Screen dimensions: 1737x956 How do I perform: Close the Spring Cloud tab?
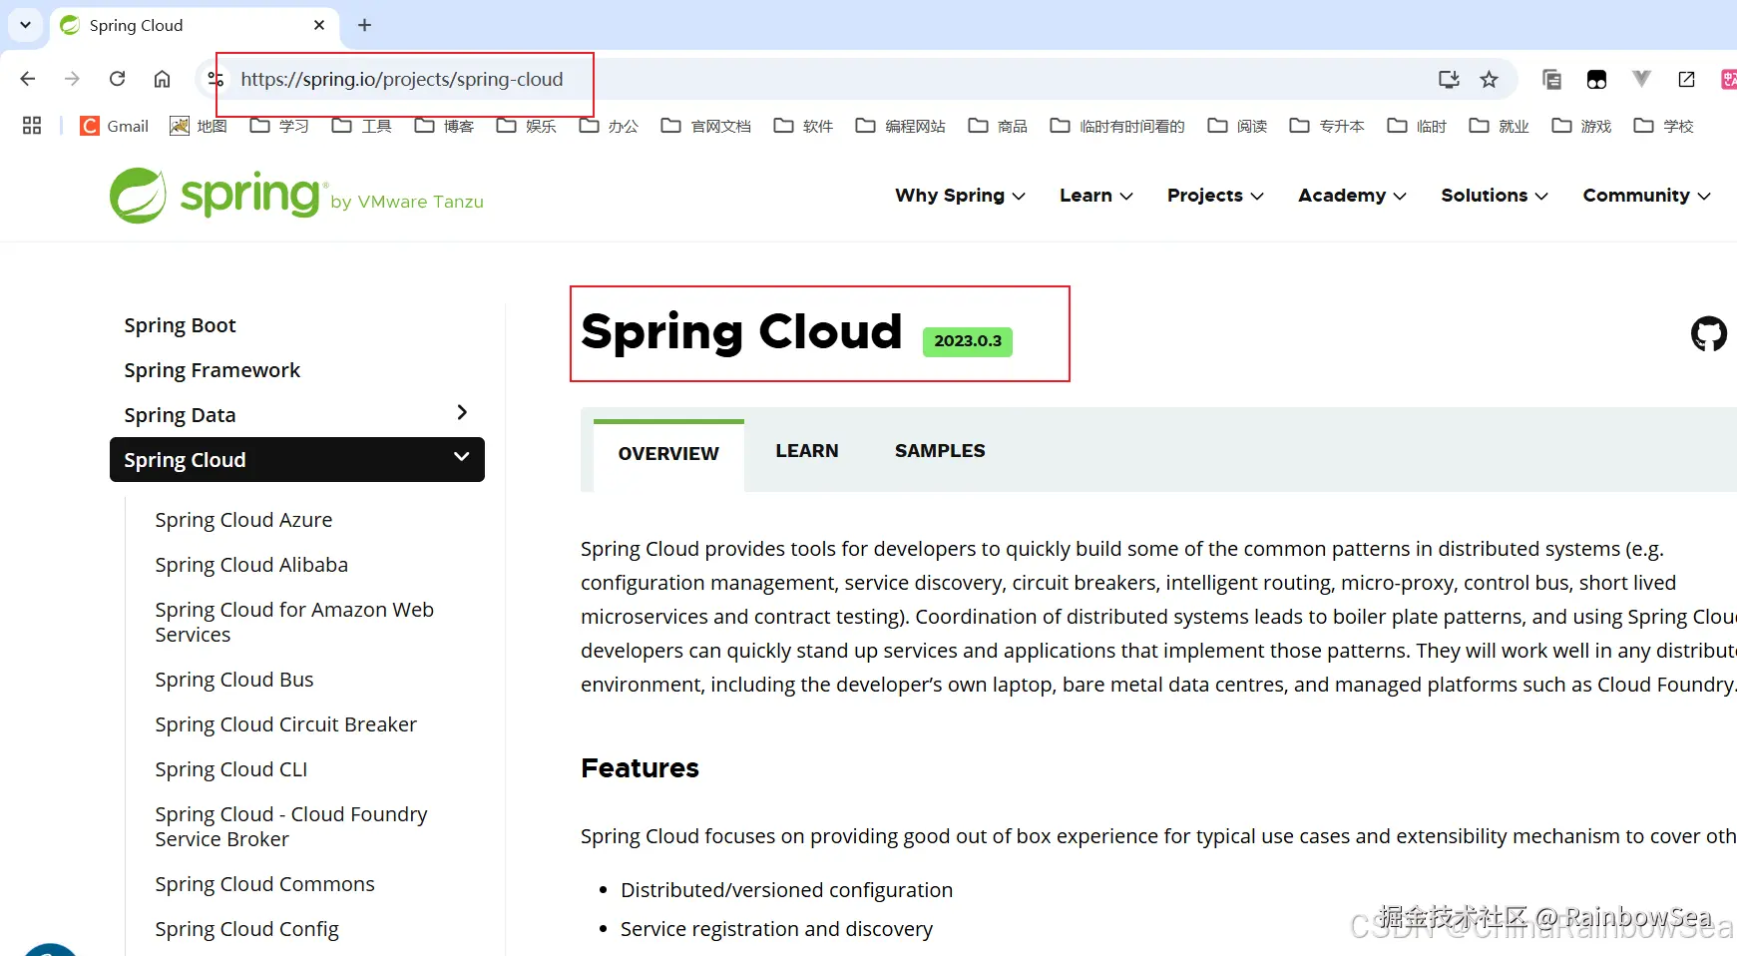(x=319, y=25)
